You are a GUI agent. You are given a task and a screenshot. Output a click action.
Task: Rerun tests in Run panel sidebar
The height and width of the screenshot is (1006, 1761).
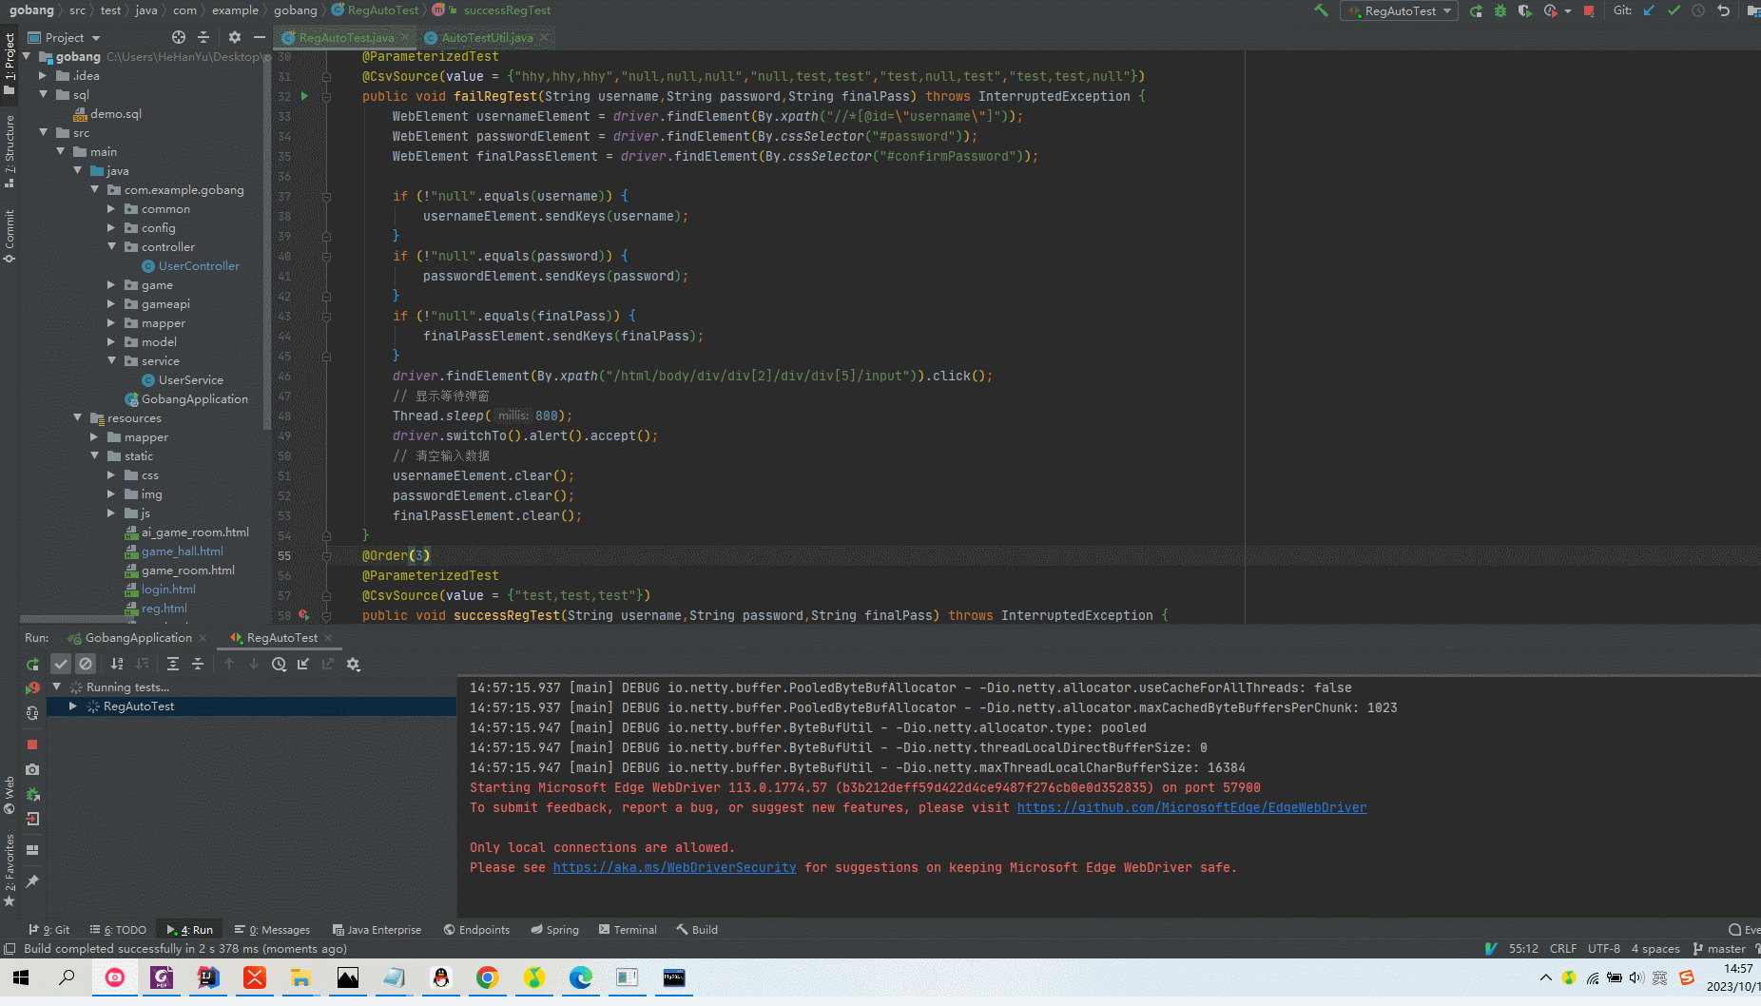tap(32, 664)
